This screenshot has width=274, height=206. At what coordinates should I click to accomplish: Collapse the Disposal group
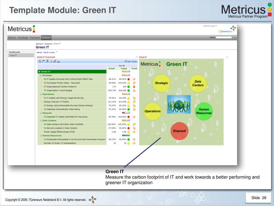[x=41, y=113]
